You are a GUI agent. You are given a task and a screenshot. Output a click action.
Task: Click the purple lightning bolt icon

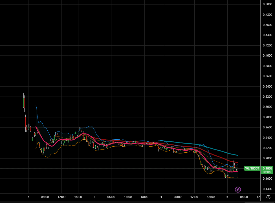tap(238, 189)
